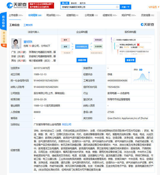Click 广东 (共33家) region entry
160x175 pixels.
click(19, 52)
